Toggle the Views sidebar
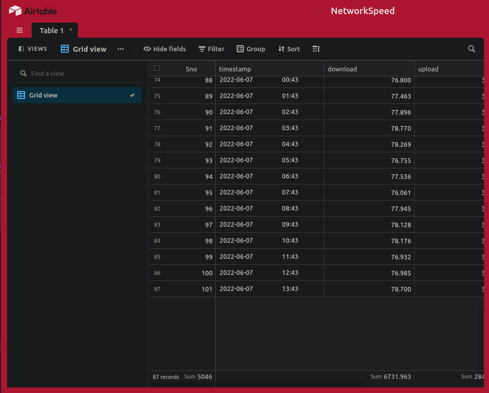 click(x=33, y=49)
